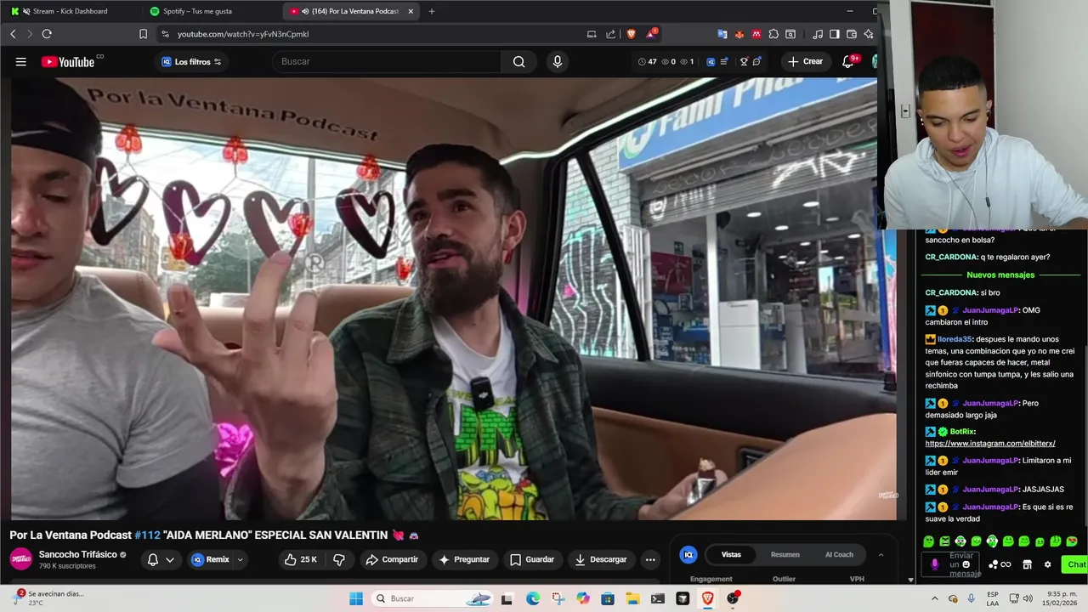Dislike the video with thumbs-down
Viewport: 1088px width, 612px height.
coord(339,559)
